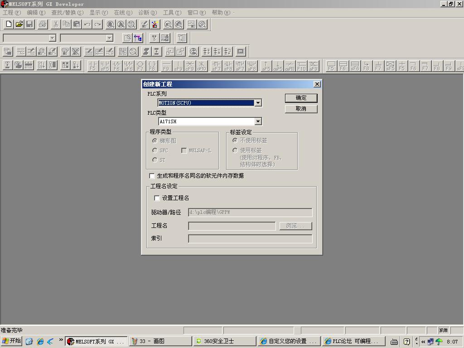This screenshot has height=348, width=464.
Task: Tick 生成和程序名同名的软元件内存数据 checkbox
Action: point(152,176)
